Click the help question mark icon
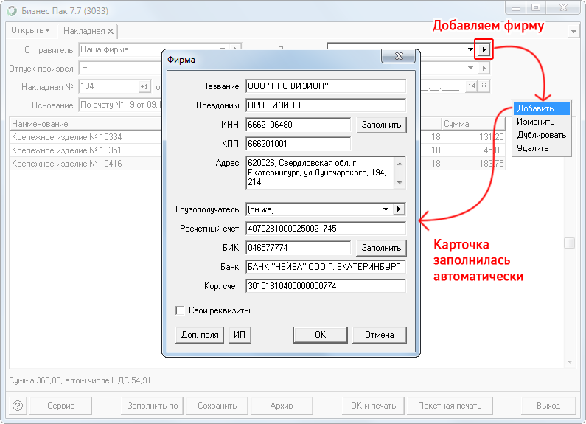Screen dimensions: 586x424 click(18, 405)
